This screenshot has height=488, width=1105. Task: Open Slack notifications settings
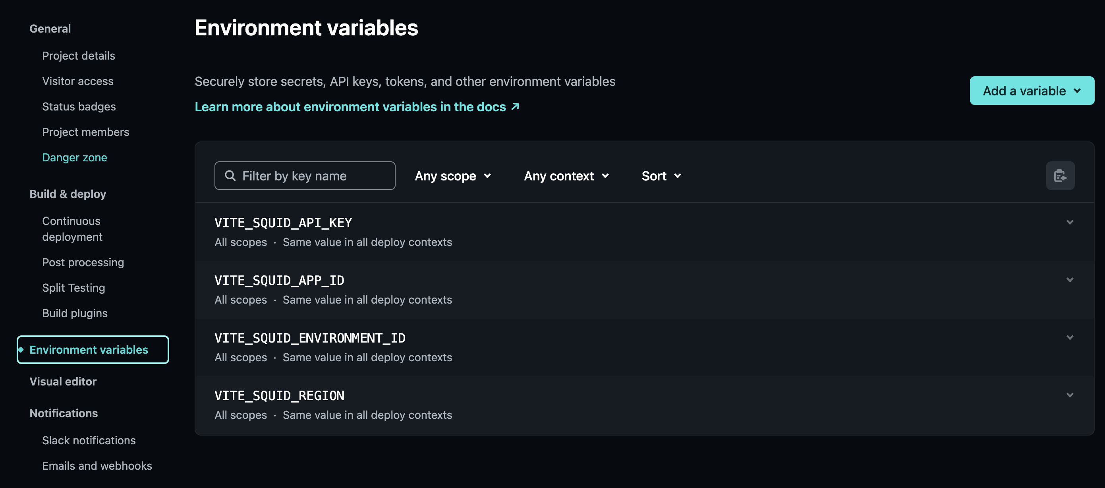tap(89, 440)
